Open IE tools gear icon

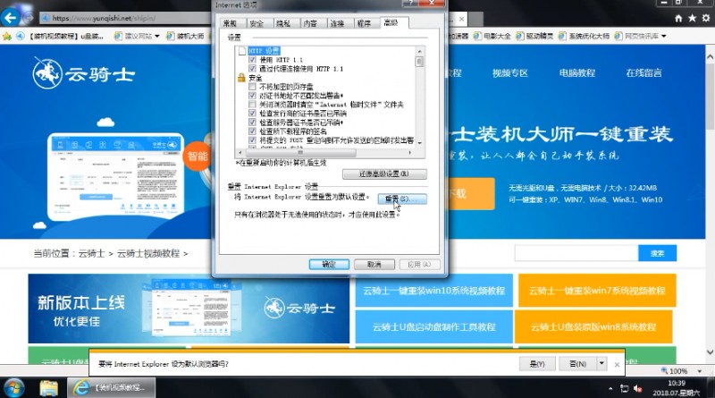705,18
